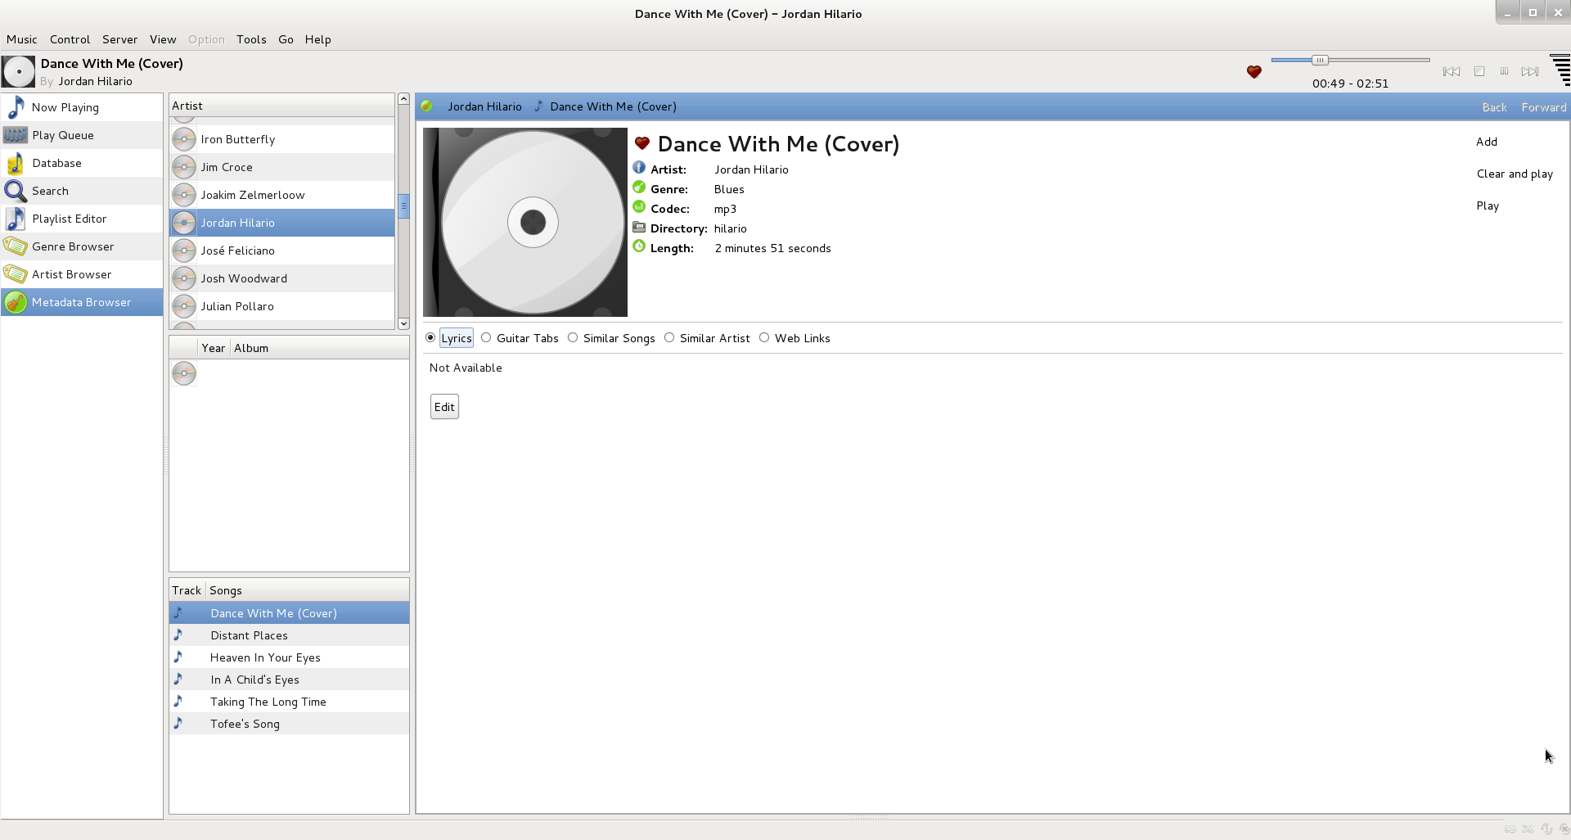Click Clear and play

pyautogui.click(x=1515, y=174)
